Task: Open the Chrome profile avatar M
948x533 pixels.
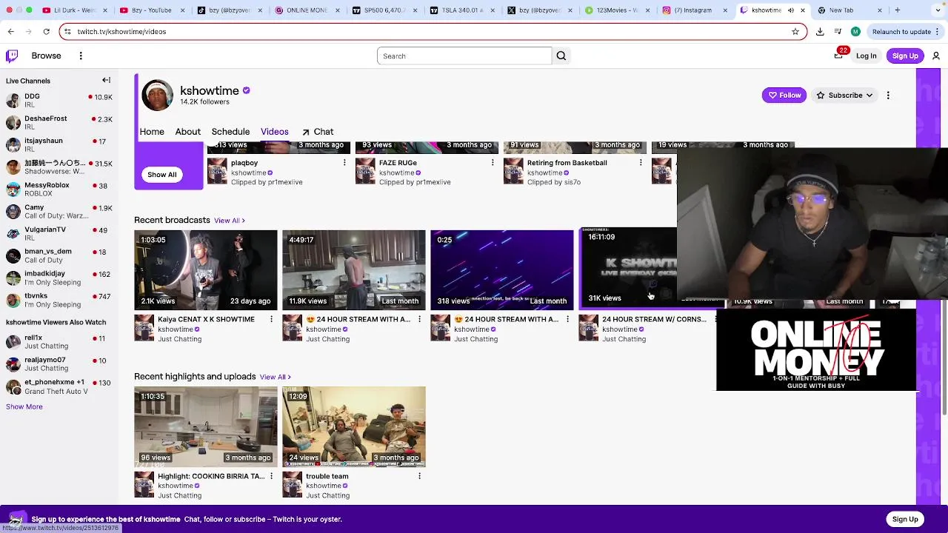Action: pyautogui.click(x=855, y=31)
